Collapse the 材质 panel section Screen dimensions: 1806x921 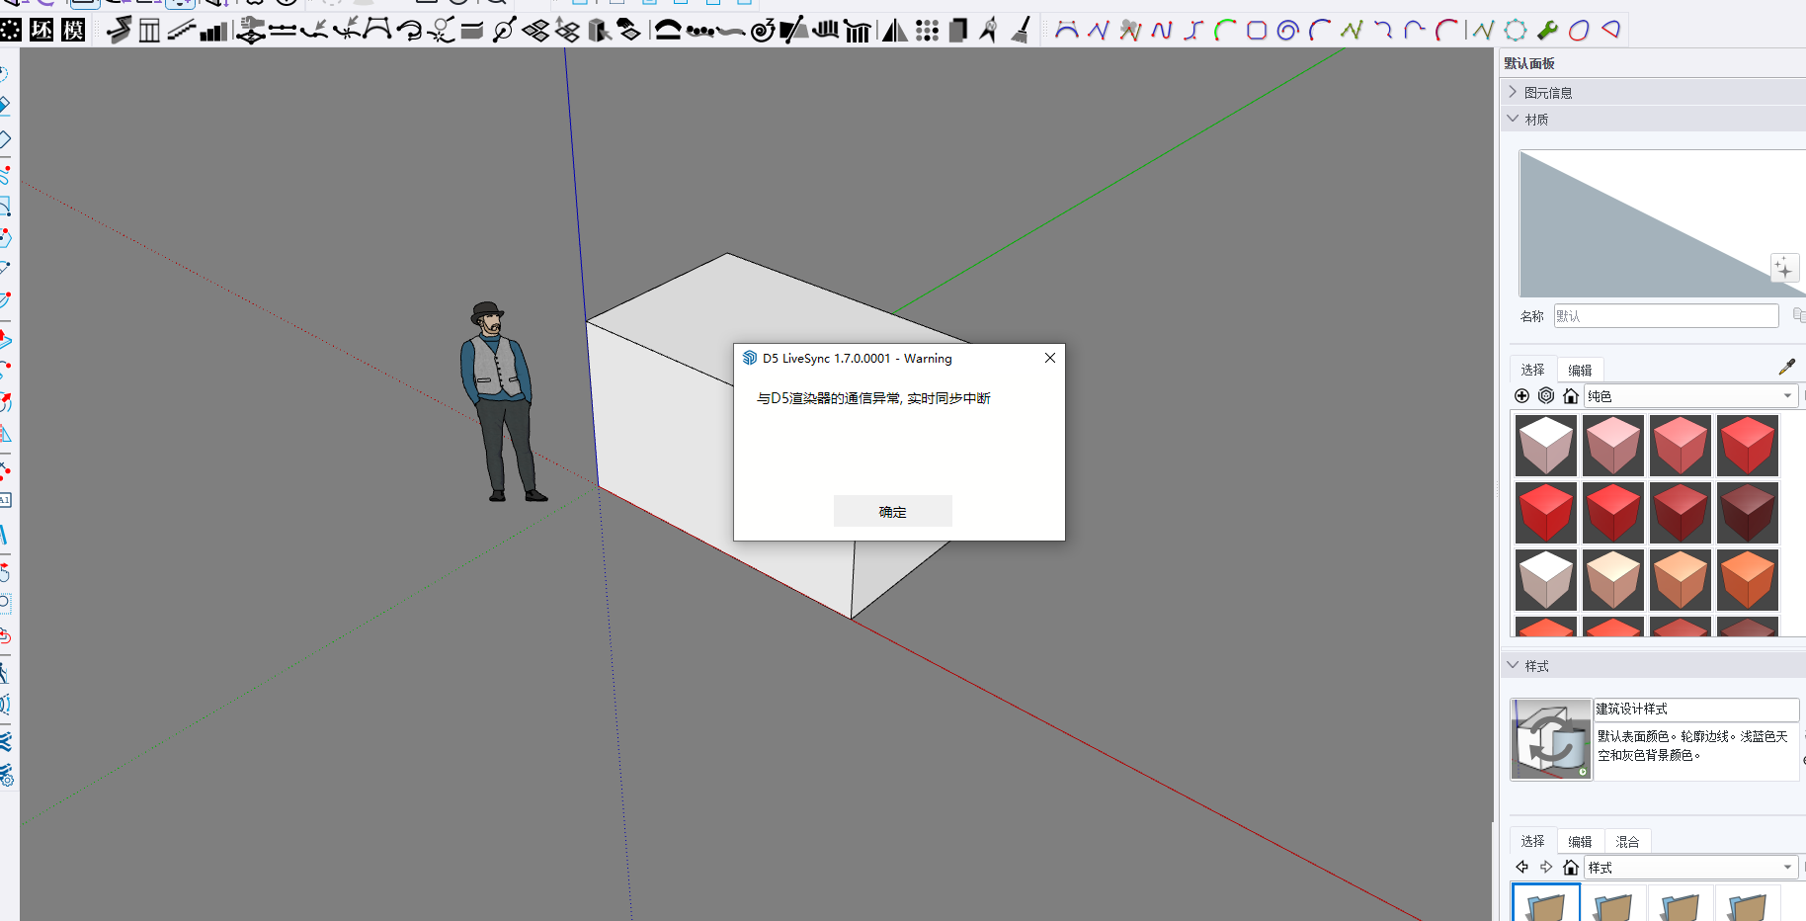coord(1535,119)
